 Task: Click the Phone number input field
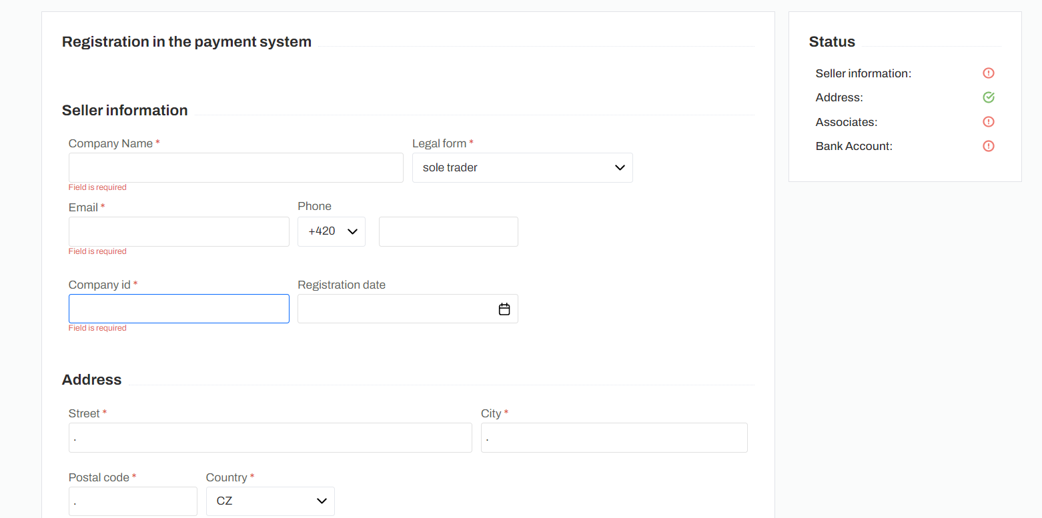coord(448,231)
